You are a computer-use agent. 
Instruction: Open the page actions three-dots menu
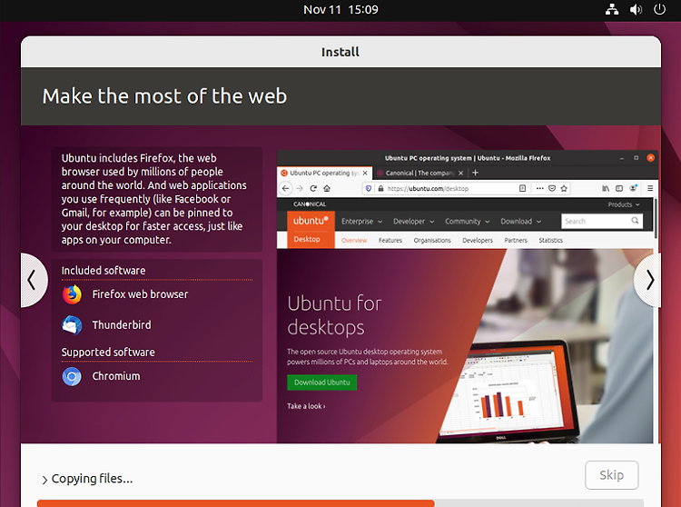pos(540,189)
